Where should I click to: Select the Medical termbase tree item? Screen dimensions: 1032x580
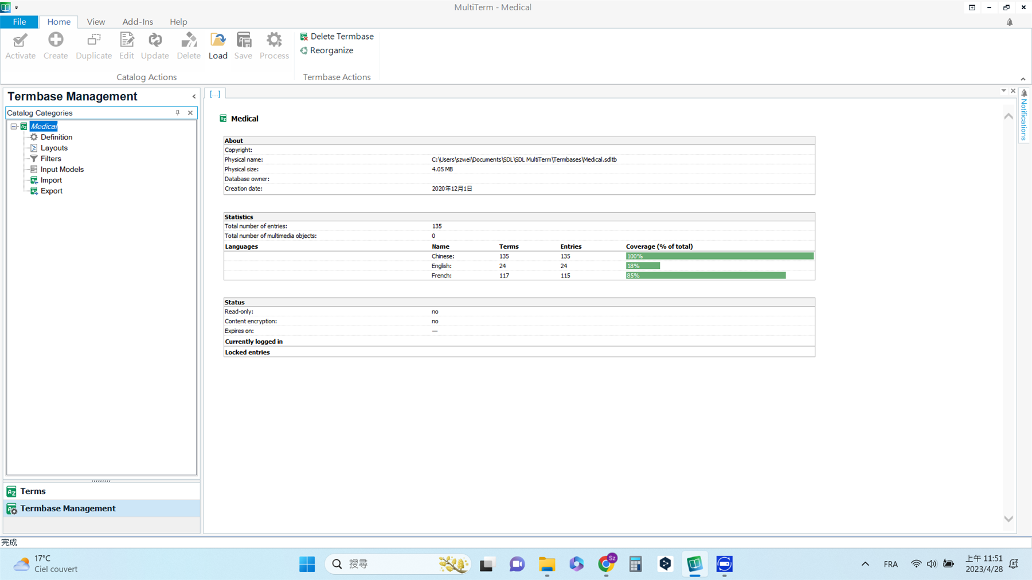click(44, 127)
